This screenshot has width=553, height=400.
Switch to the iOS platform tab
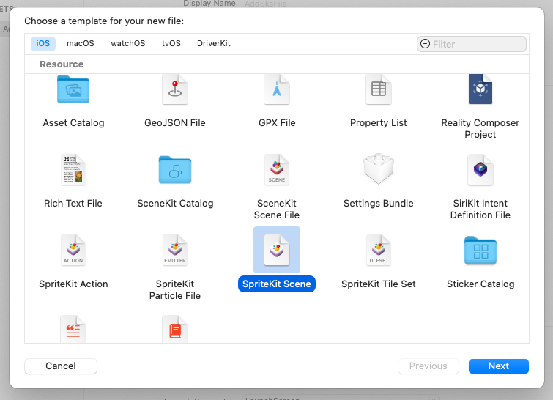pyautogui.click(x=43, y=44)
